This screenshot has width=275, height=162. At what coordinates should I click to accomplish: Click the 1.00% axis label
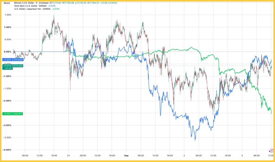(8, 27)
